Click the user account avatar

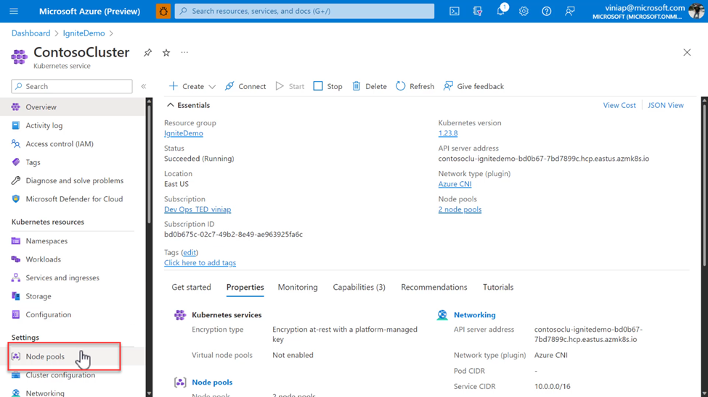pyautogui.click(x=696, y=11)
